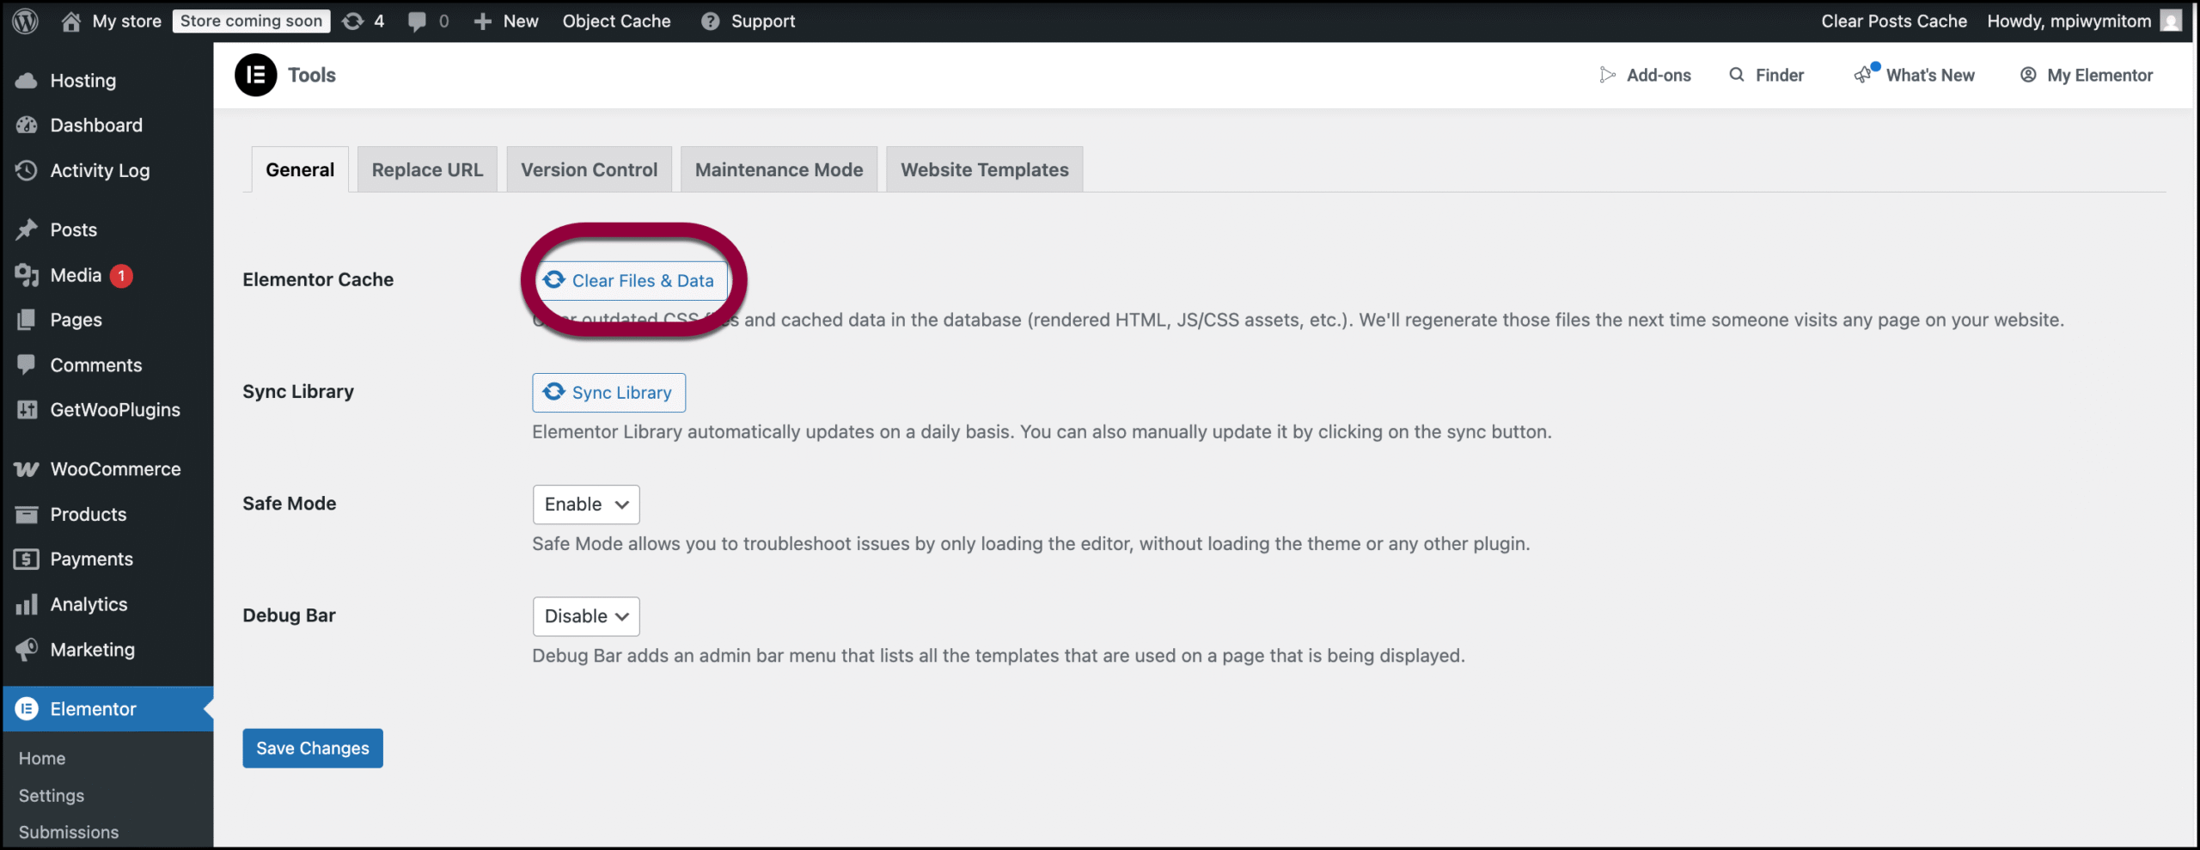Open Object Cache in admin bar

(616, 21)
